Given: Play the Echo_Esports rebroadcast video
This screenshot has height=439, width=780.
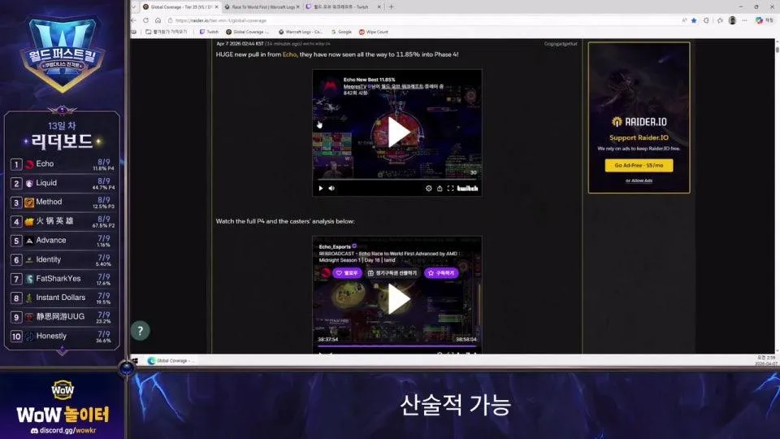Looking at the screenshot, I should click(397, 298).
